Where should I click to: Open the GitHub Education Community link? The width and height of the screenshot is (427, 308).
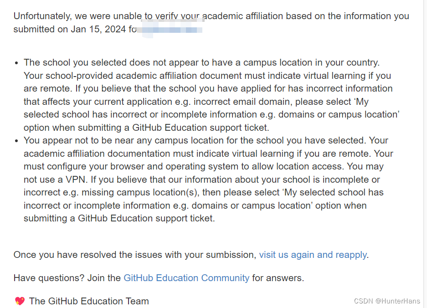(186, 278)
